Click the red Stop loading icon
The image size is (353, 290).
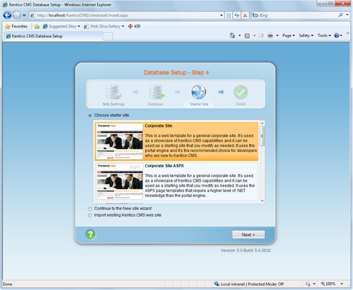(x=245, y=15)
